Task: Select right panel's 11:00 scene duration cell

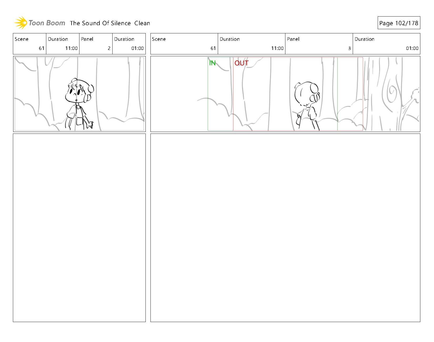Action: pyautogui.click(x=252, y=44)
